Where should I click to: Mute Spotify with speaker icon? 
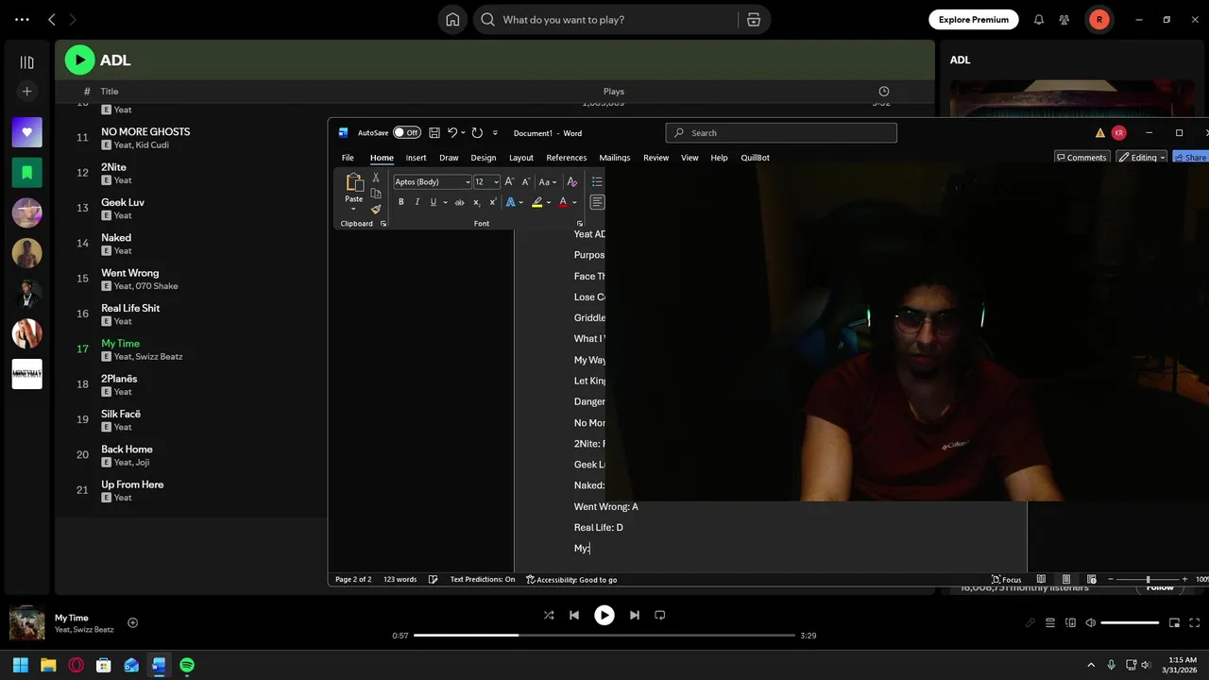pos(1091,623)
